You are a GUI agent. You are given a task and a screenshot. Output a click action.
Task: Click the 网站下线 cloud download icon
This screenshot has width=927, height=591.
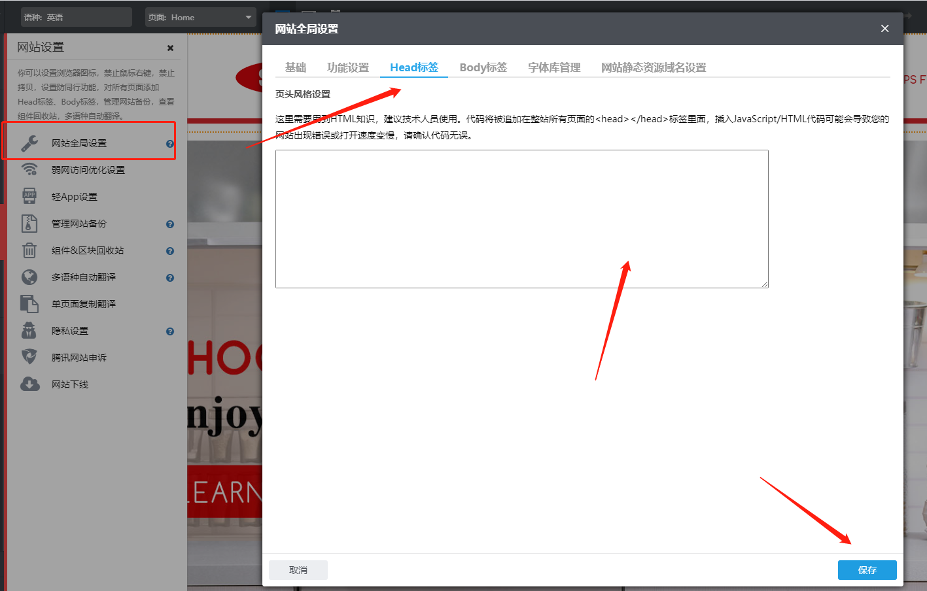pos(29,384)
